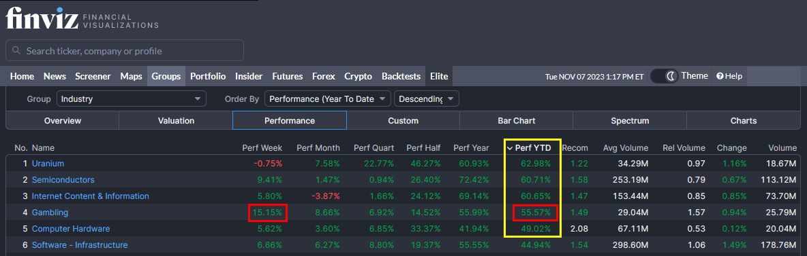
Task: Click the Perf YTD sort arrow
Action: tap(510, 148)
